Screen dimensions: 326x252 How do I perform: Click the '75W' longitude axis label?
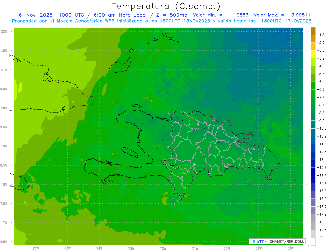coord(67,248)
